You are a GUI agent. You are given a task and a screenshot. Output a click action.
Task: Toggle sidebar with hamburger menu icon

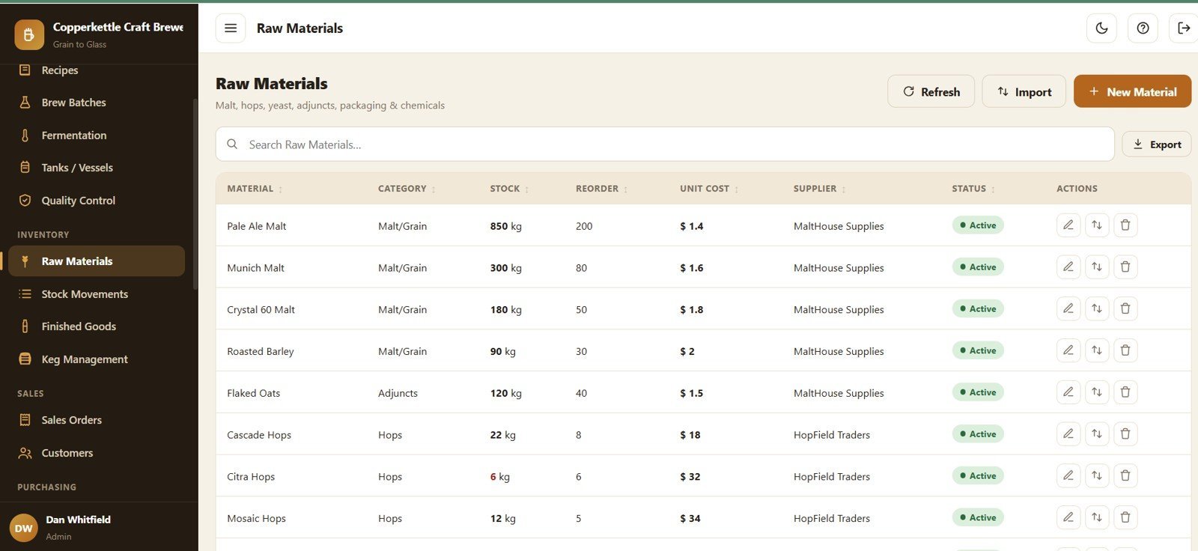(231, 28)
